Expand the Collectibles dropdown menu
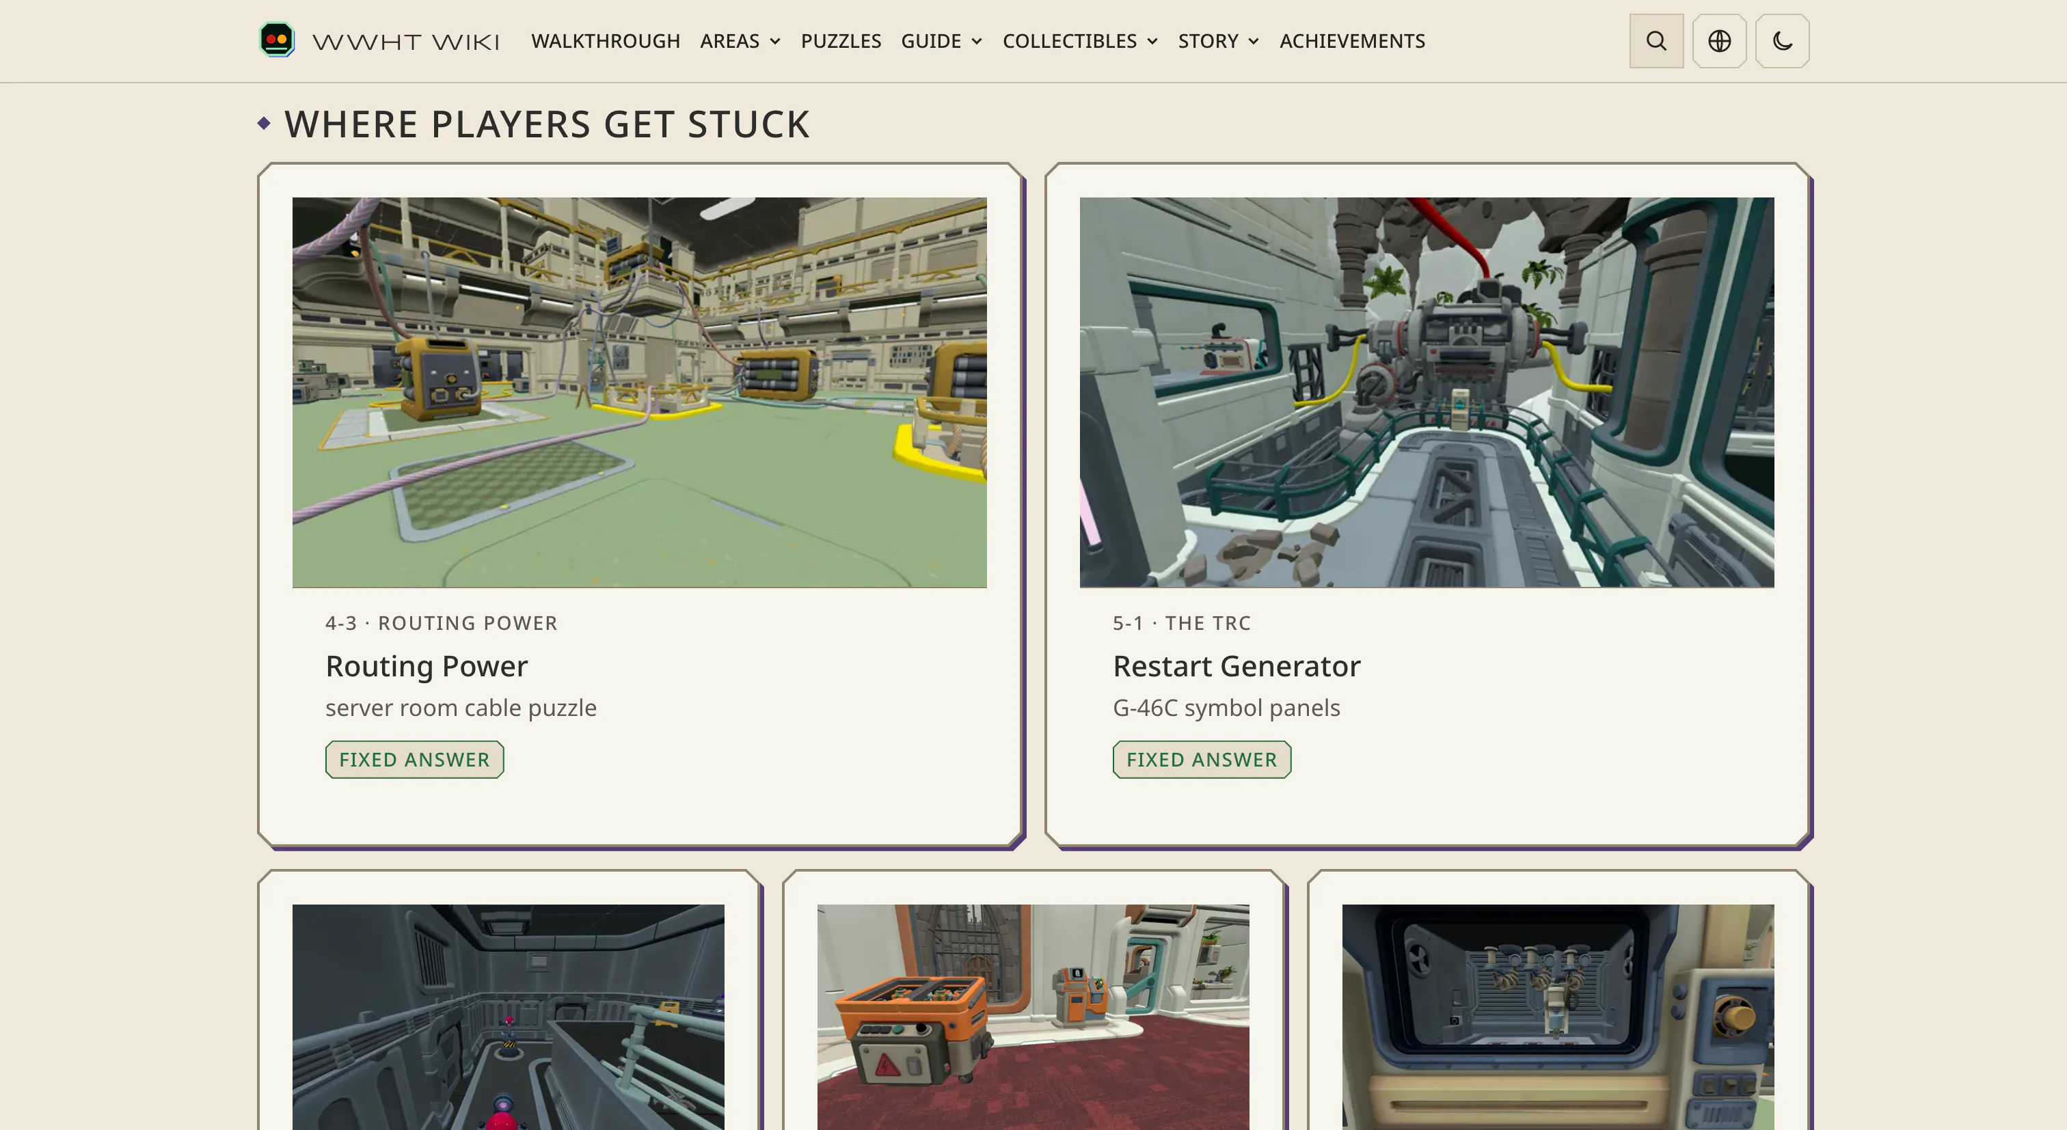 tap(1080, 41)
